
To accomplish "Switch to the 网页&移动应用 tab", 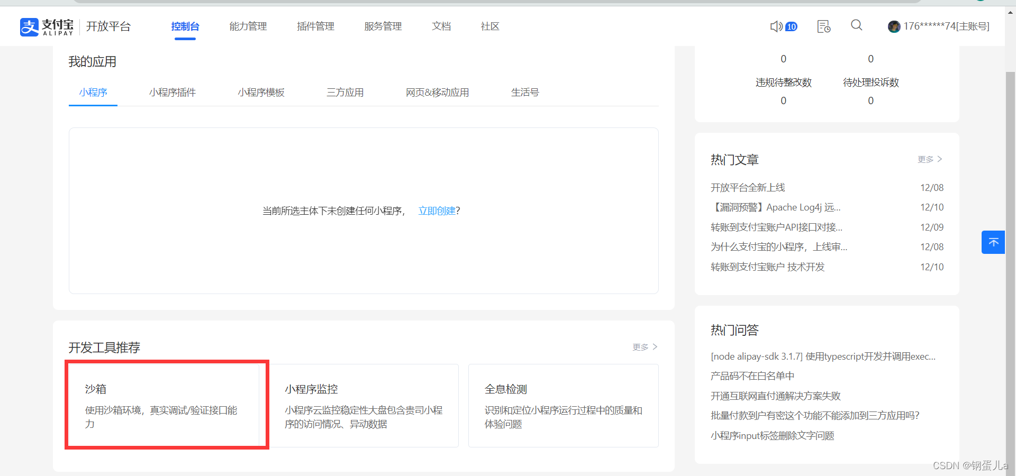I will [x=438, y=93].
